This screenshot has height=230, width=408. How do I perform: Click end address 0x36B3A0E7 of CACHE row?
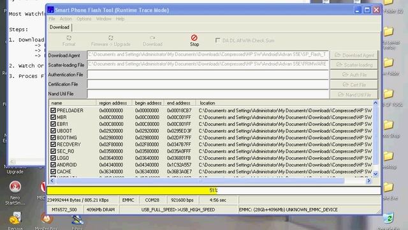(179, 172)
